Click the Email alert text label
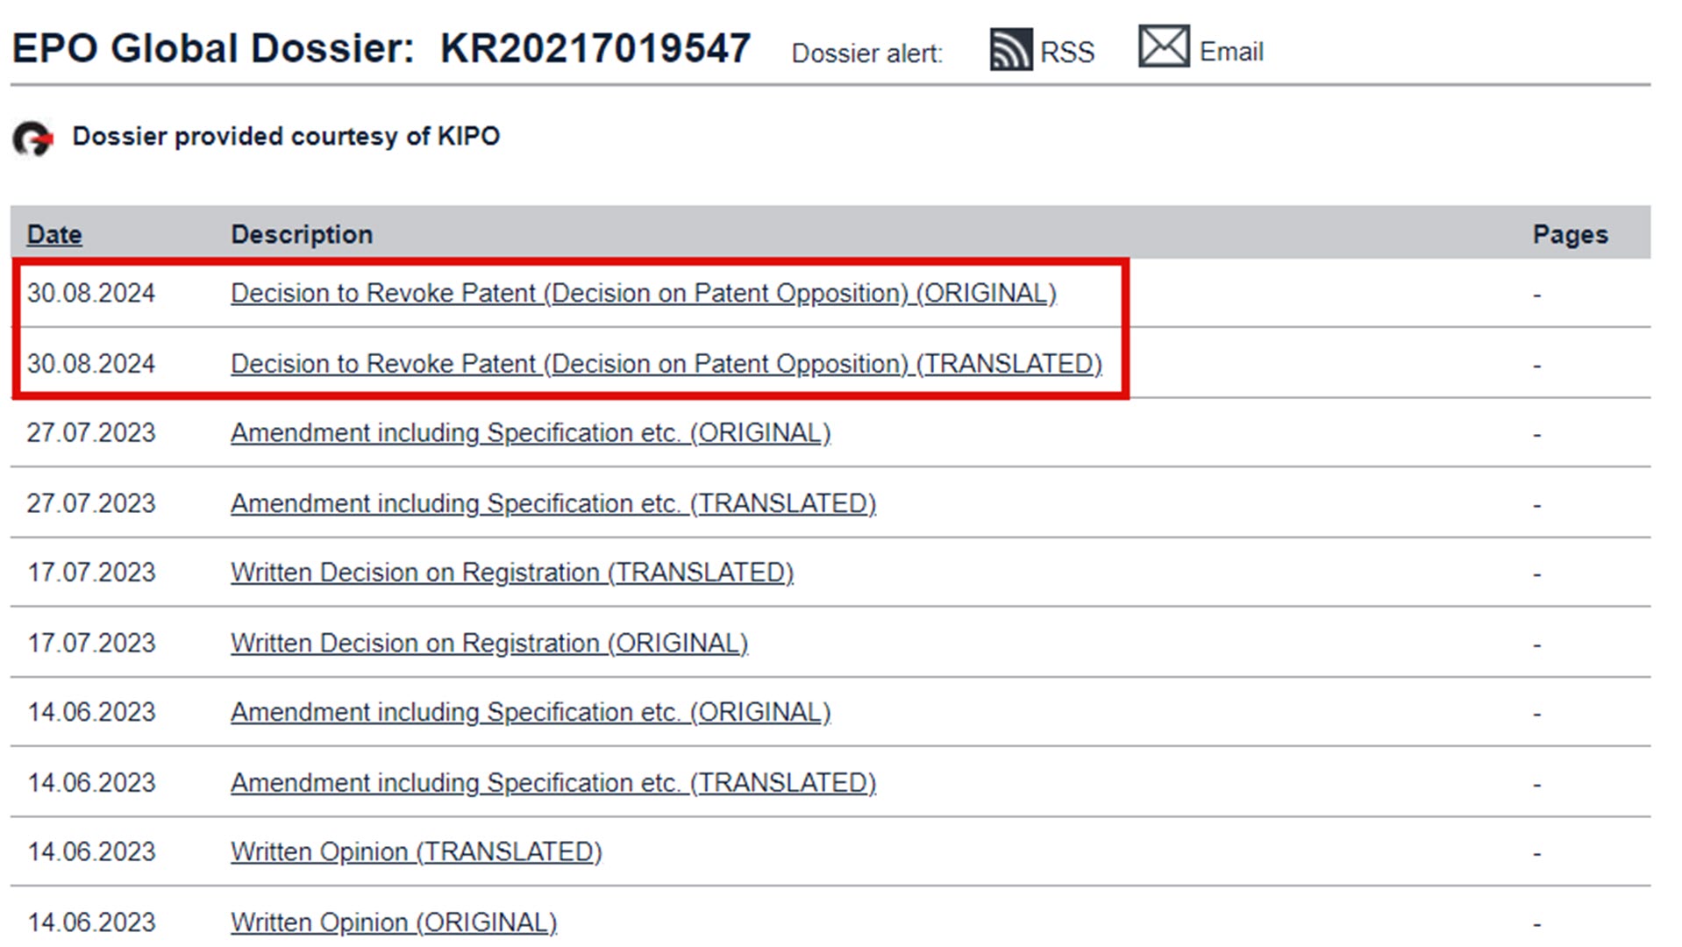This screenshot has height=947, width=1682. [1230, 52]
